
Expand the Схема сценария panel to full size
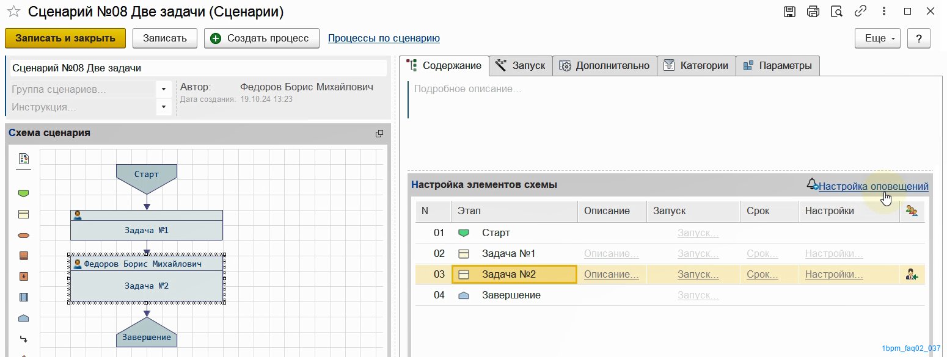[x=379, y=133]
